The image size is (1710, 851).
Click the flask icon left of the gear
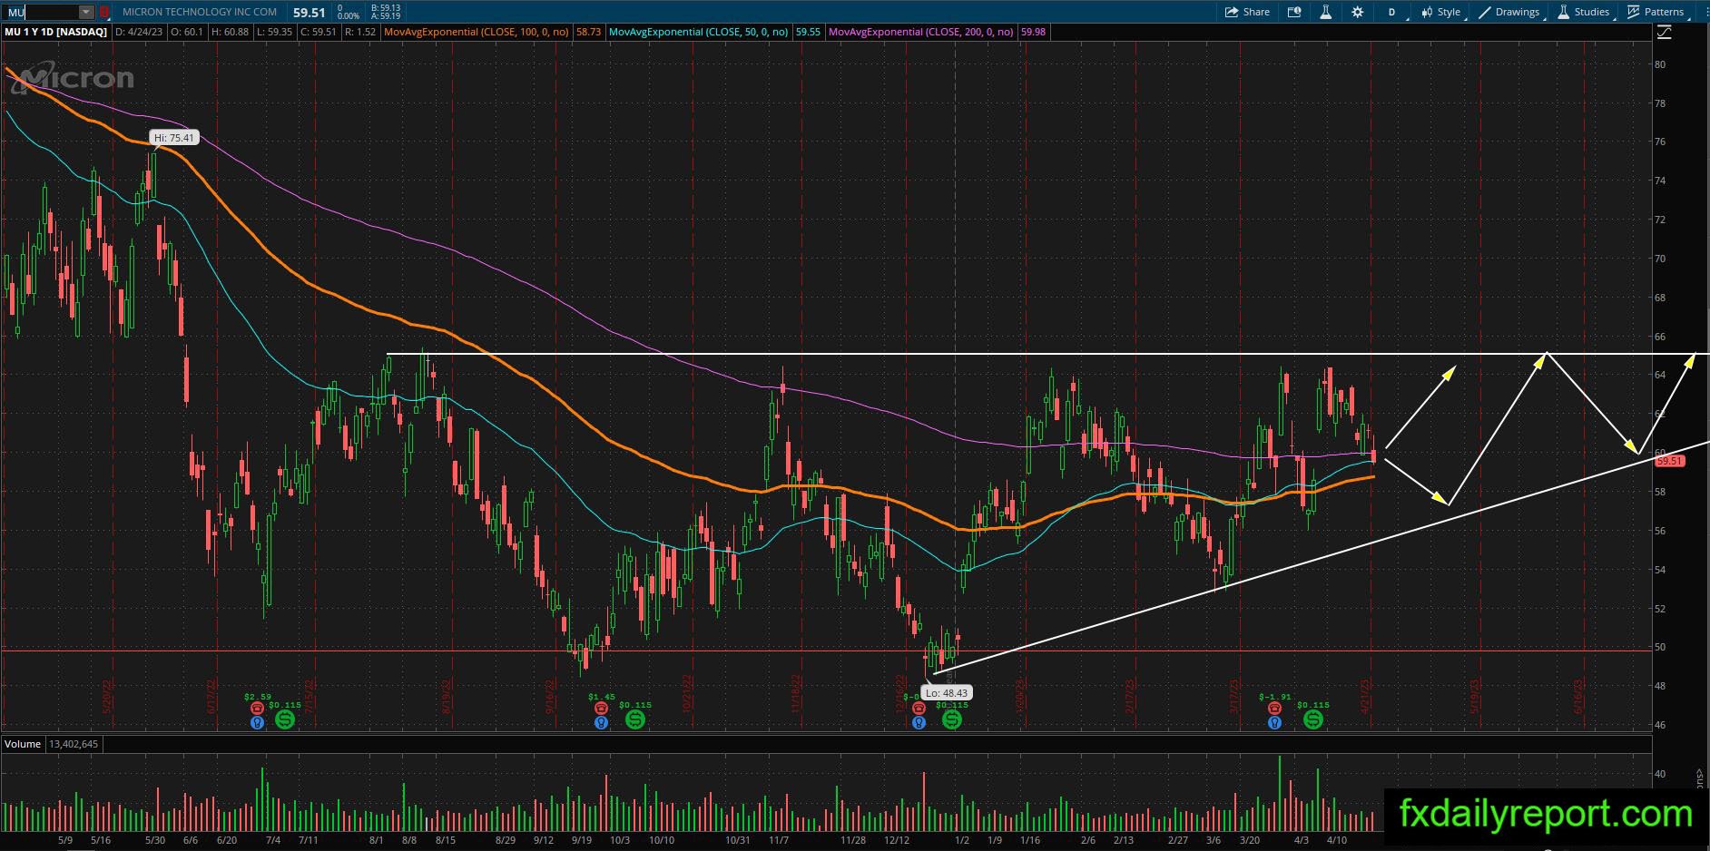coord(1325,12)
